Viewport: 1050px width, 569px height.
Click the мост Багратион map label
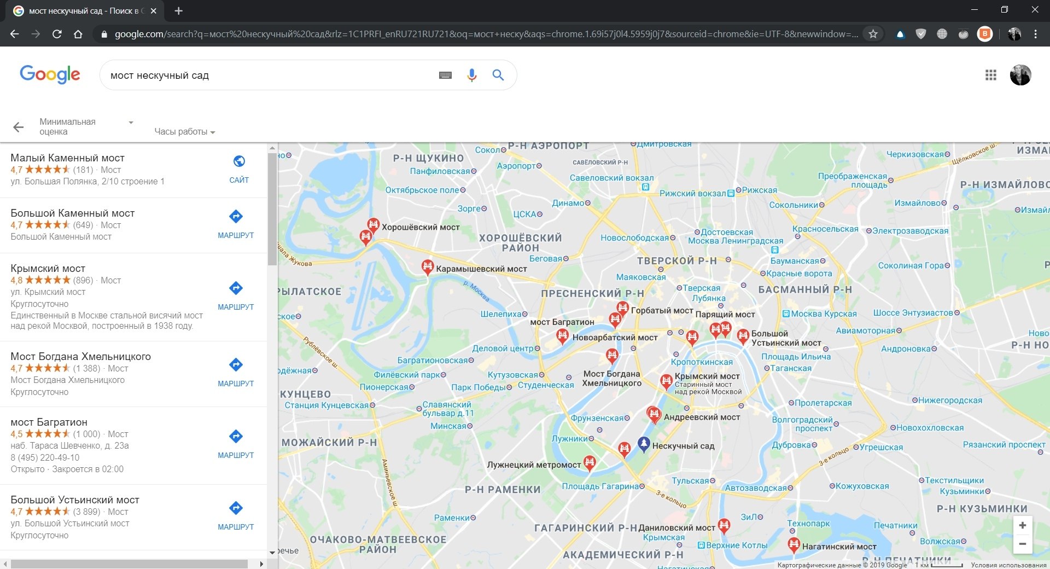562,322
